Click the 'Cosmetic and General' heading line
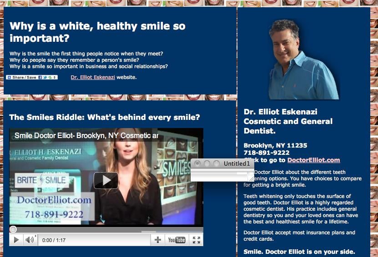The height and width of the screenshot is (257, 378). pyautogui.click(x=288, y=121)
